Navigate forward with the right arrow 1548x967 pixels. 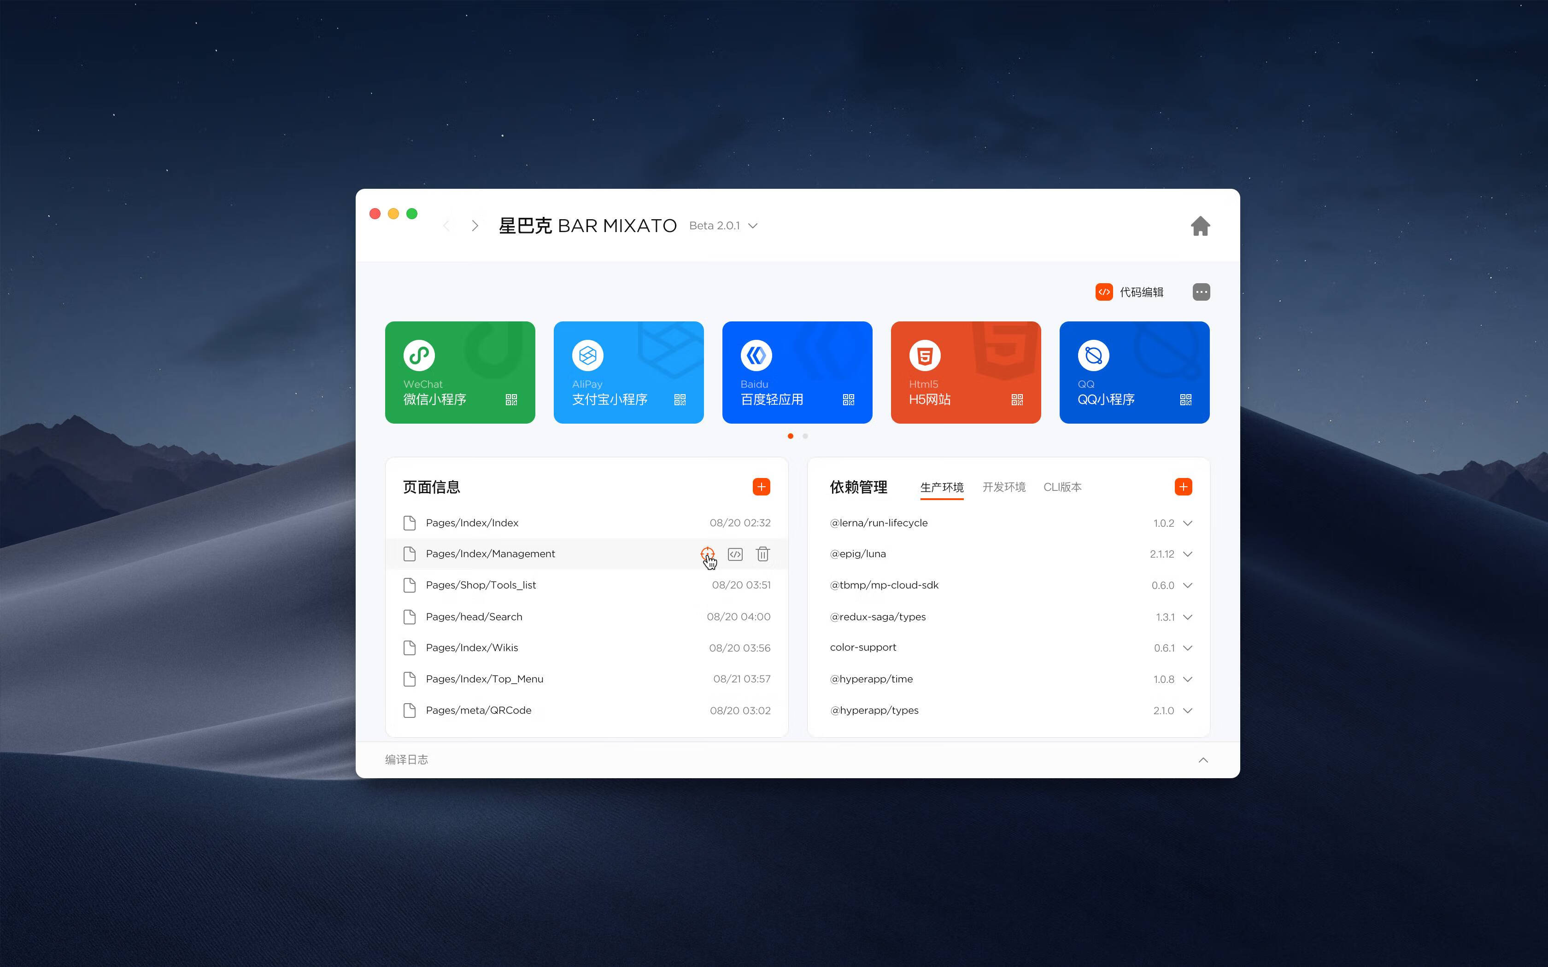[475, 226]
